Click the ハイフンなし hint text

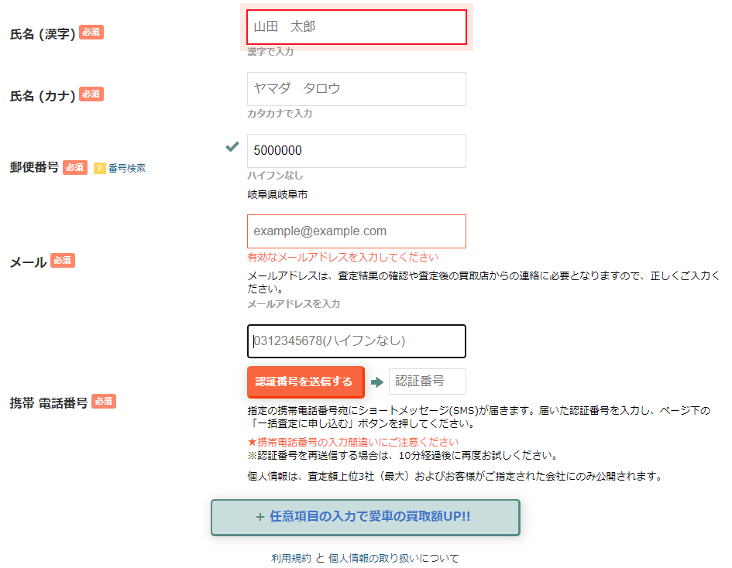275,176
